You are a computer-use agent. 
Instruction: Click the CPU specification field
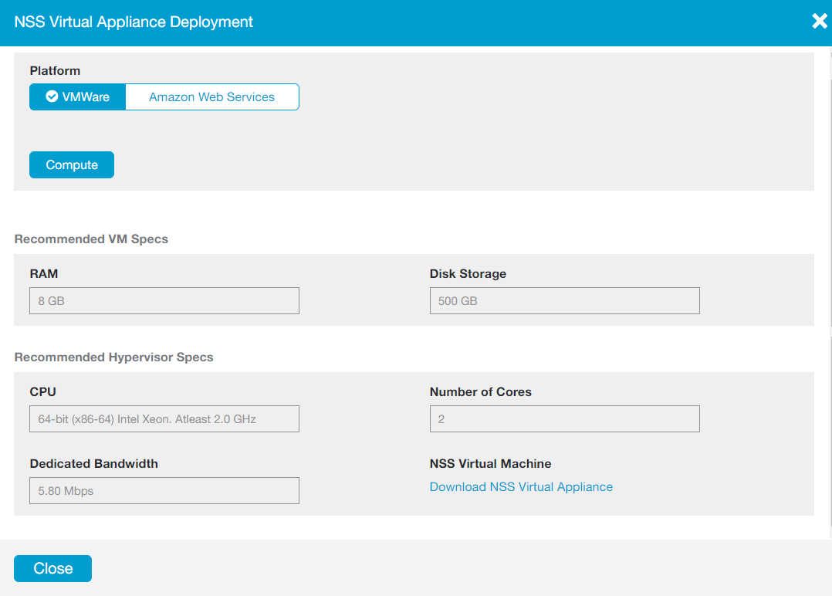(164, 418)
